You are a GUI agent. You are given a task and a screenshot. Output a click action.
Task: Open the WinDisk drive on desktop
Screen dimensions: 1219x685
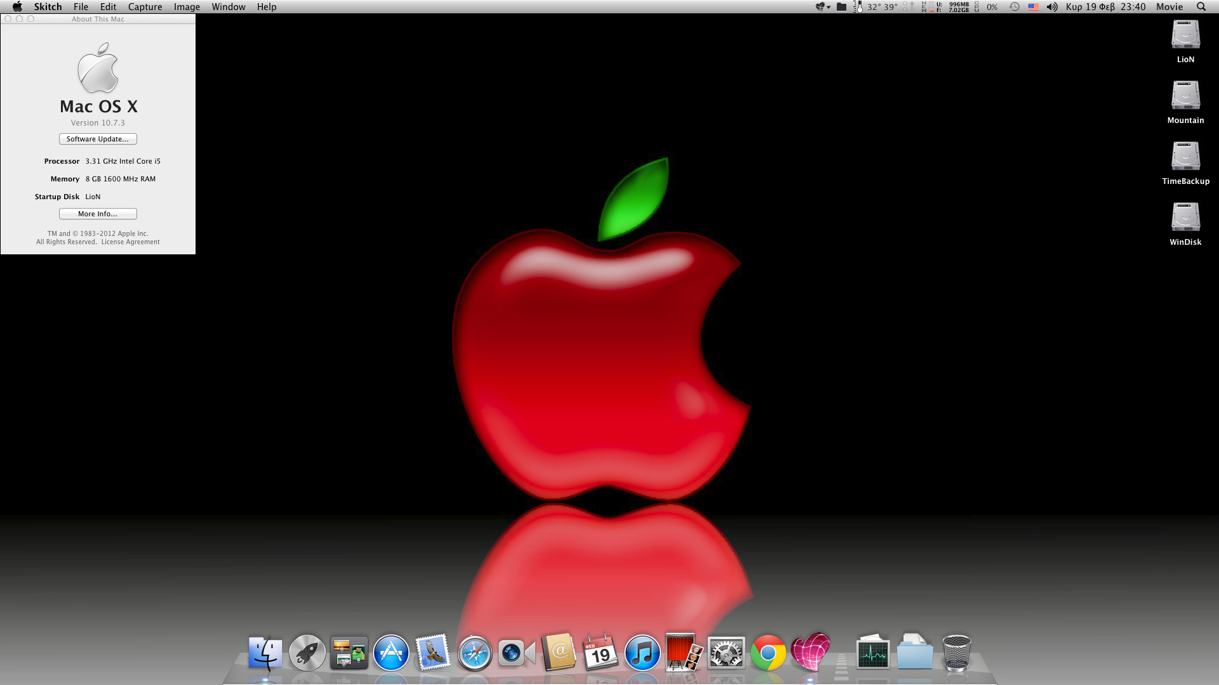pyautogui.click(x=1185, y=224)
